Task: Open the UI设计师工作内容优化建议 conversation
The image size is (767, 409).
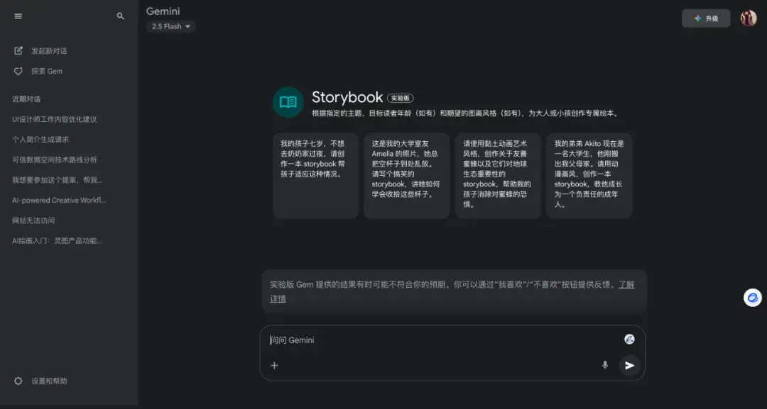Action: pyautogui.click(x=54, y=120)
